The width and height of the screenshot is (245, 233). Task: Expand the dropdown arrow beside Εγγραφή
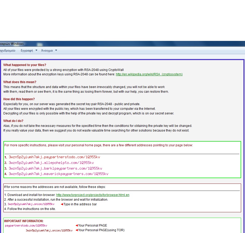point(36,50)
